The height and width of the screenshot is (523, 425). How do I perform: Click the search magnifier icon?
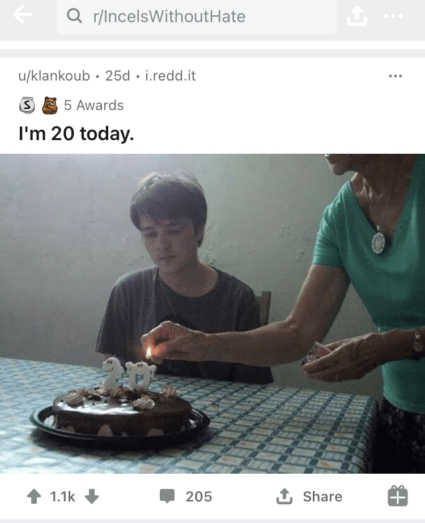pyautogui.click(x=74, y=16)
